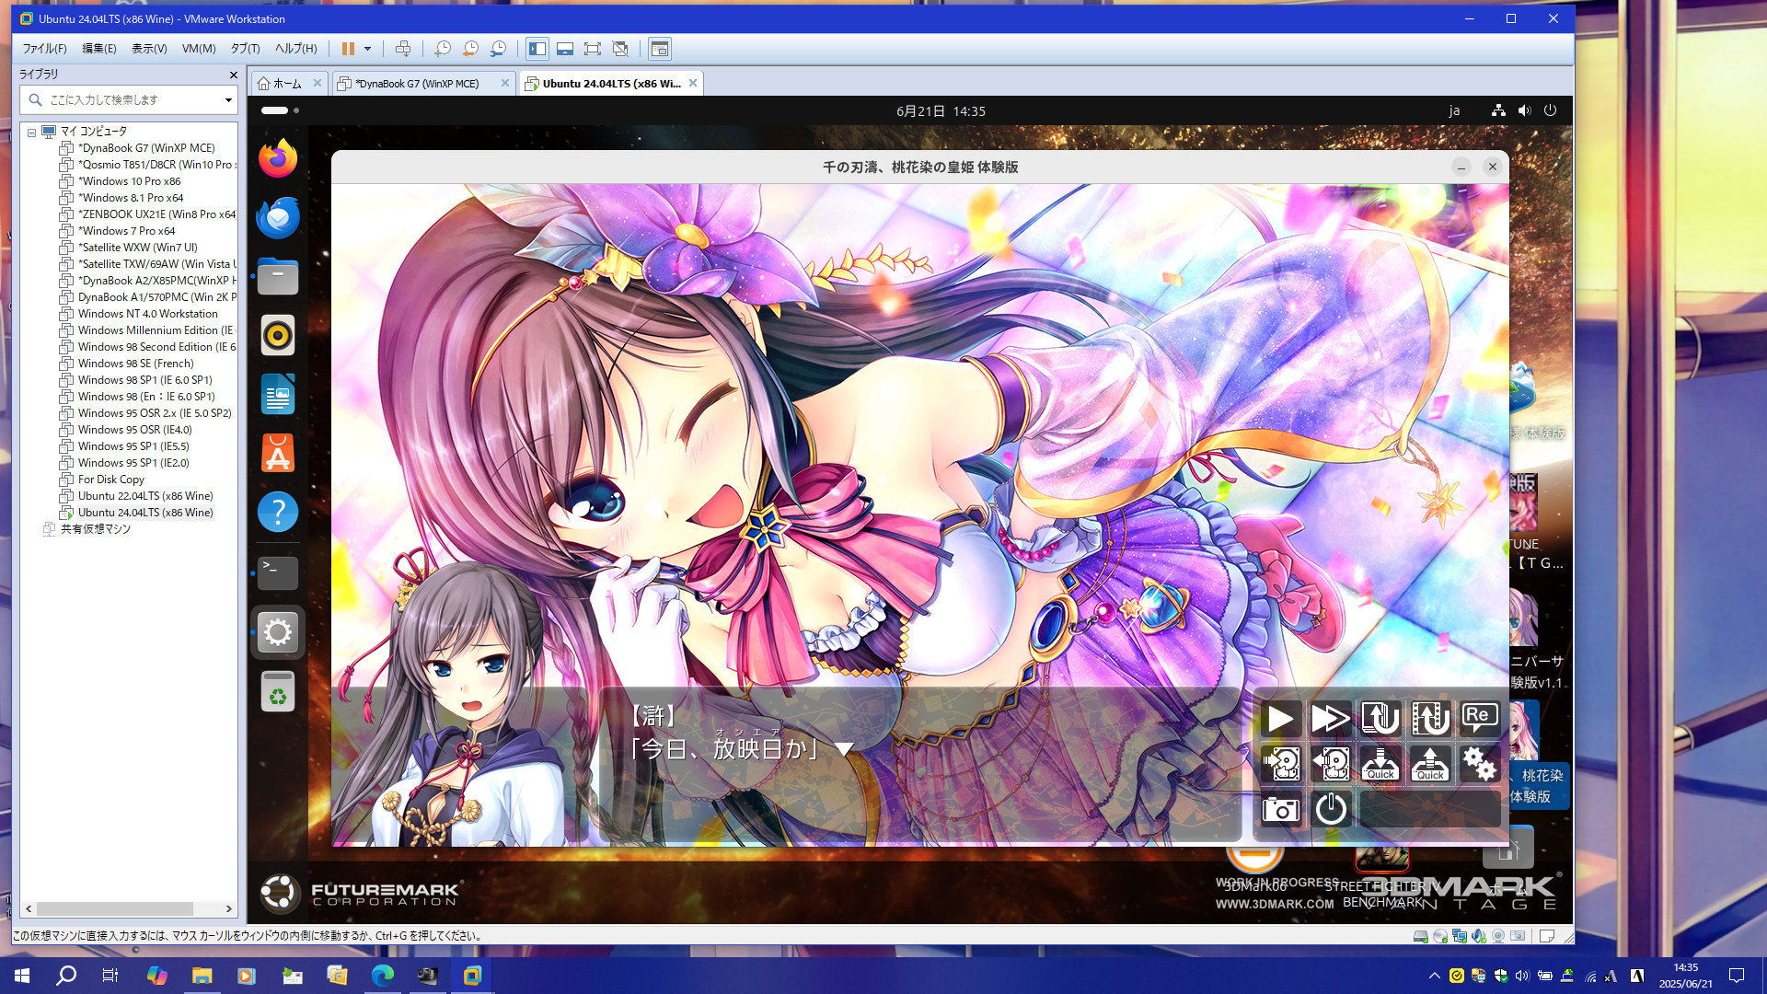Open the ファイル(F) menu

(x=44, y=49)
